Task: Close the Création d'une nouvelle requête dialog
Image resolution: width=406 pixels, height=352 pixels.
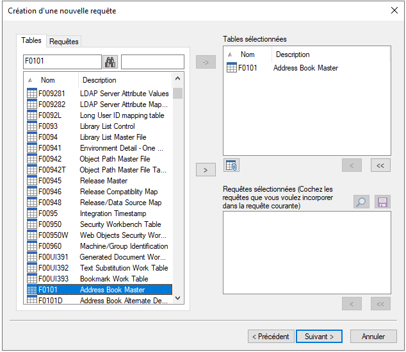Action: (x=394, y=10)
